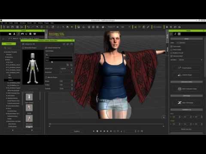The image size is (206, 154).
Task: Open the Create menu
Action: [11, 23]
